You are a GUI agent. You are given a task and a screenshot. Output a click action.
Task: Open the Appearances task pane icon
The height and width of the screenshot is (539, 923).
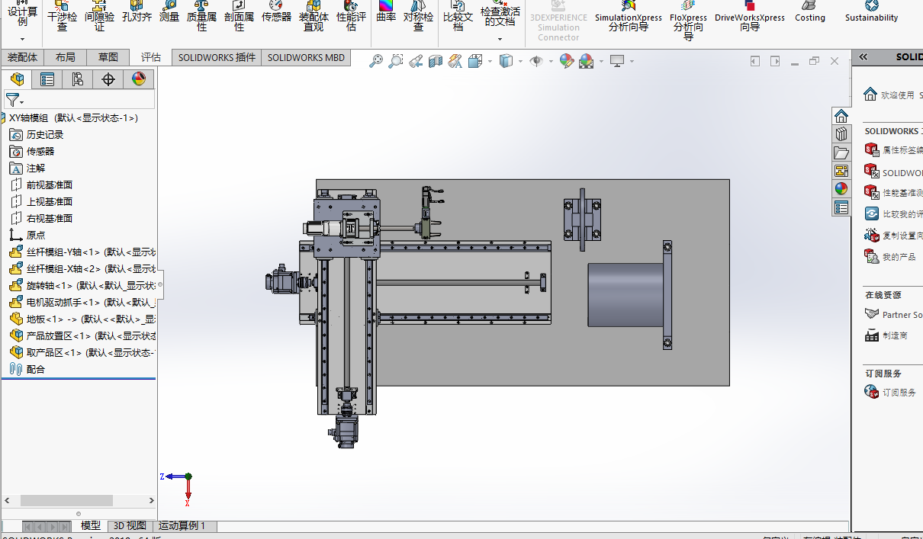841,189
